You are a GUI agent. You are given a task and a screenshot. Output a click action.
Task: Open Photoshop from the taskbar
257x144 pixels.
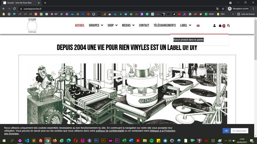[x=96, y=140]
